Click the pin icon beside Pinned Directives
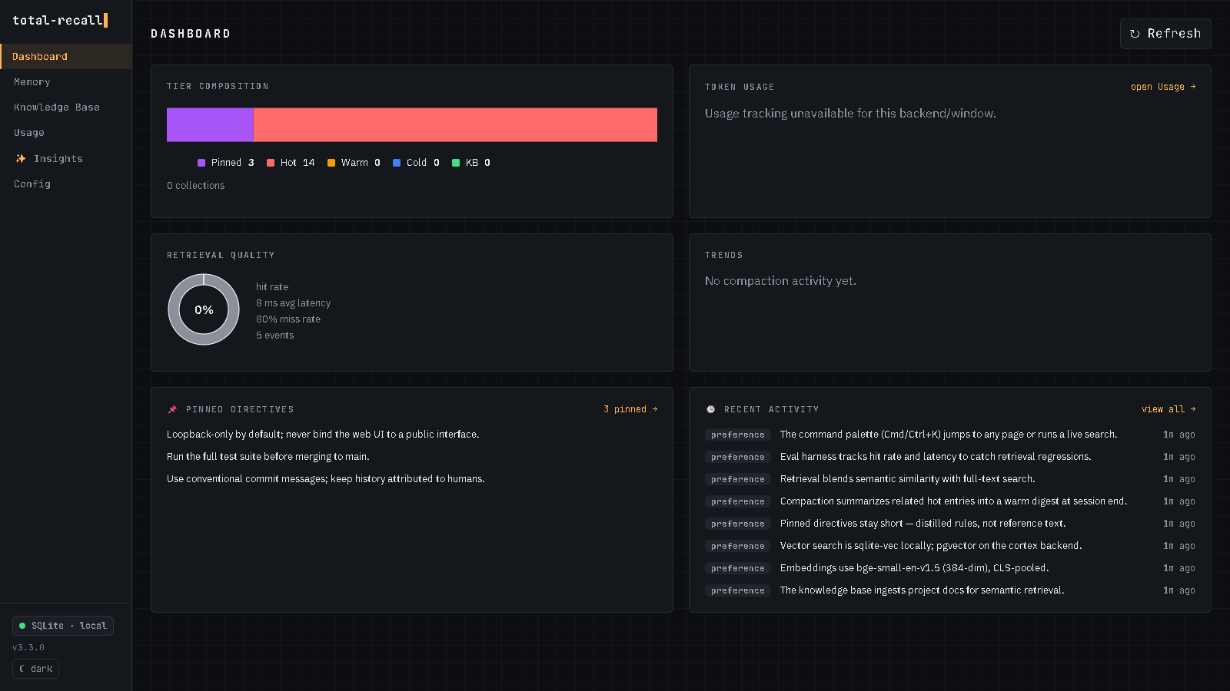This screenshot has height=691, width=1230. (x=172, y=409)
